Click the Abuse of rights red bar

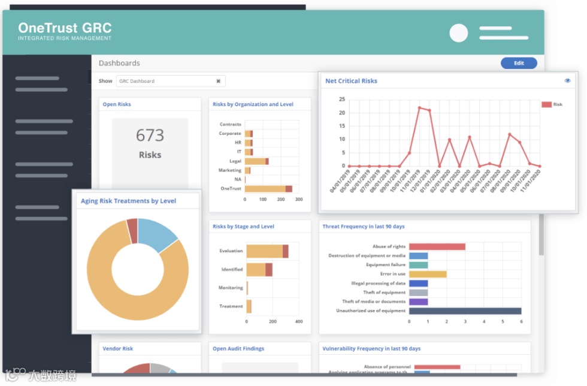(x=437, y=246)
